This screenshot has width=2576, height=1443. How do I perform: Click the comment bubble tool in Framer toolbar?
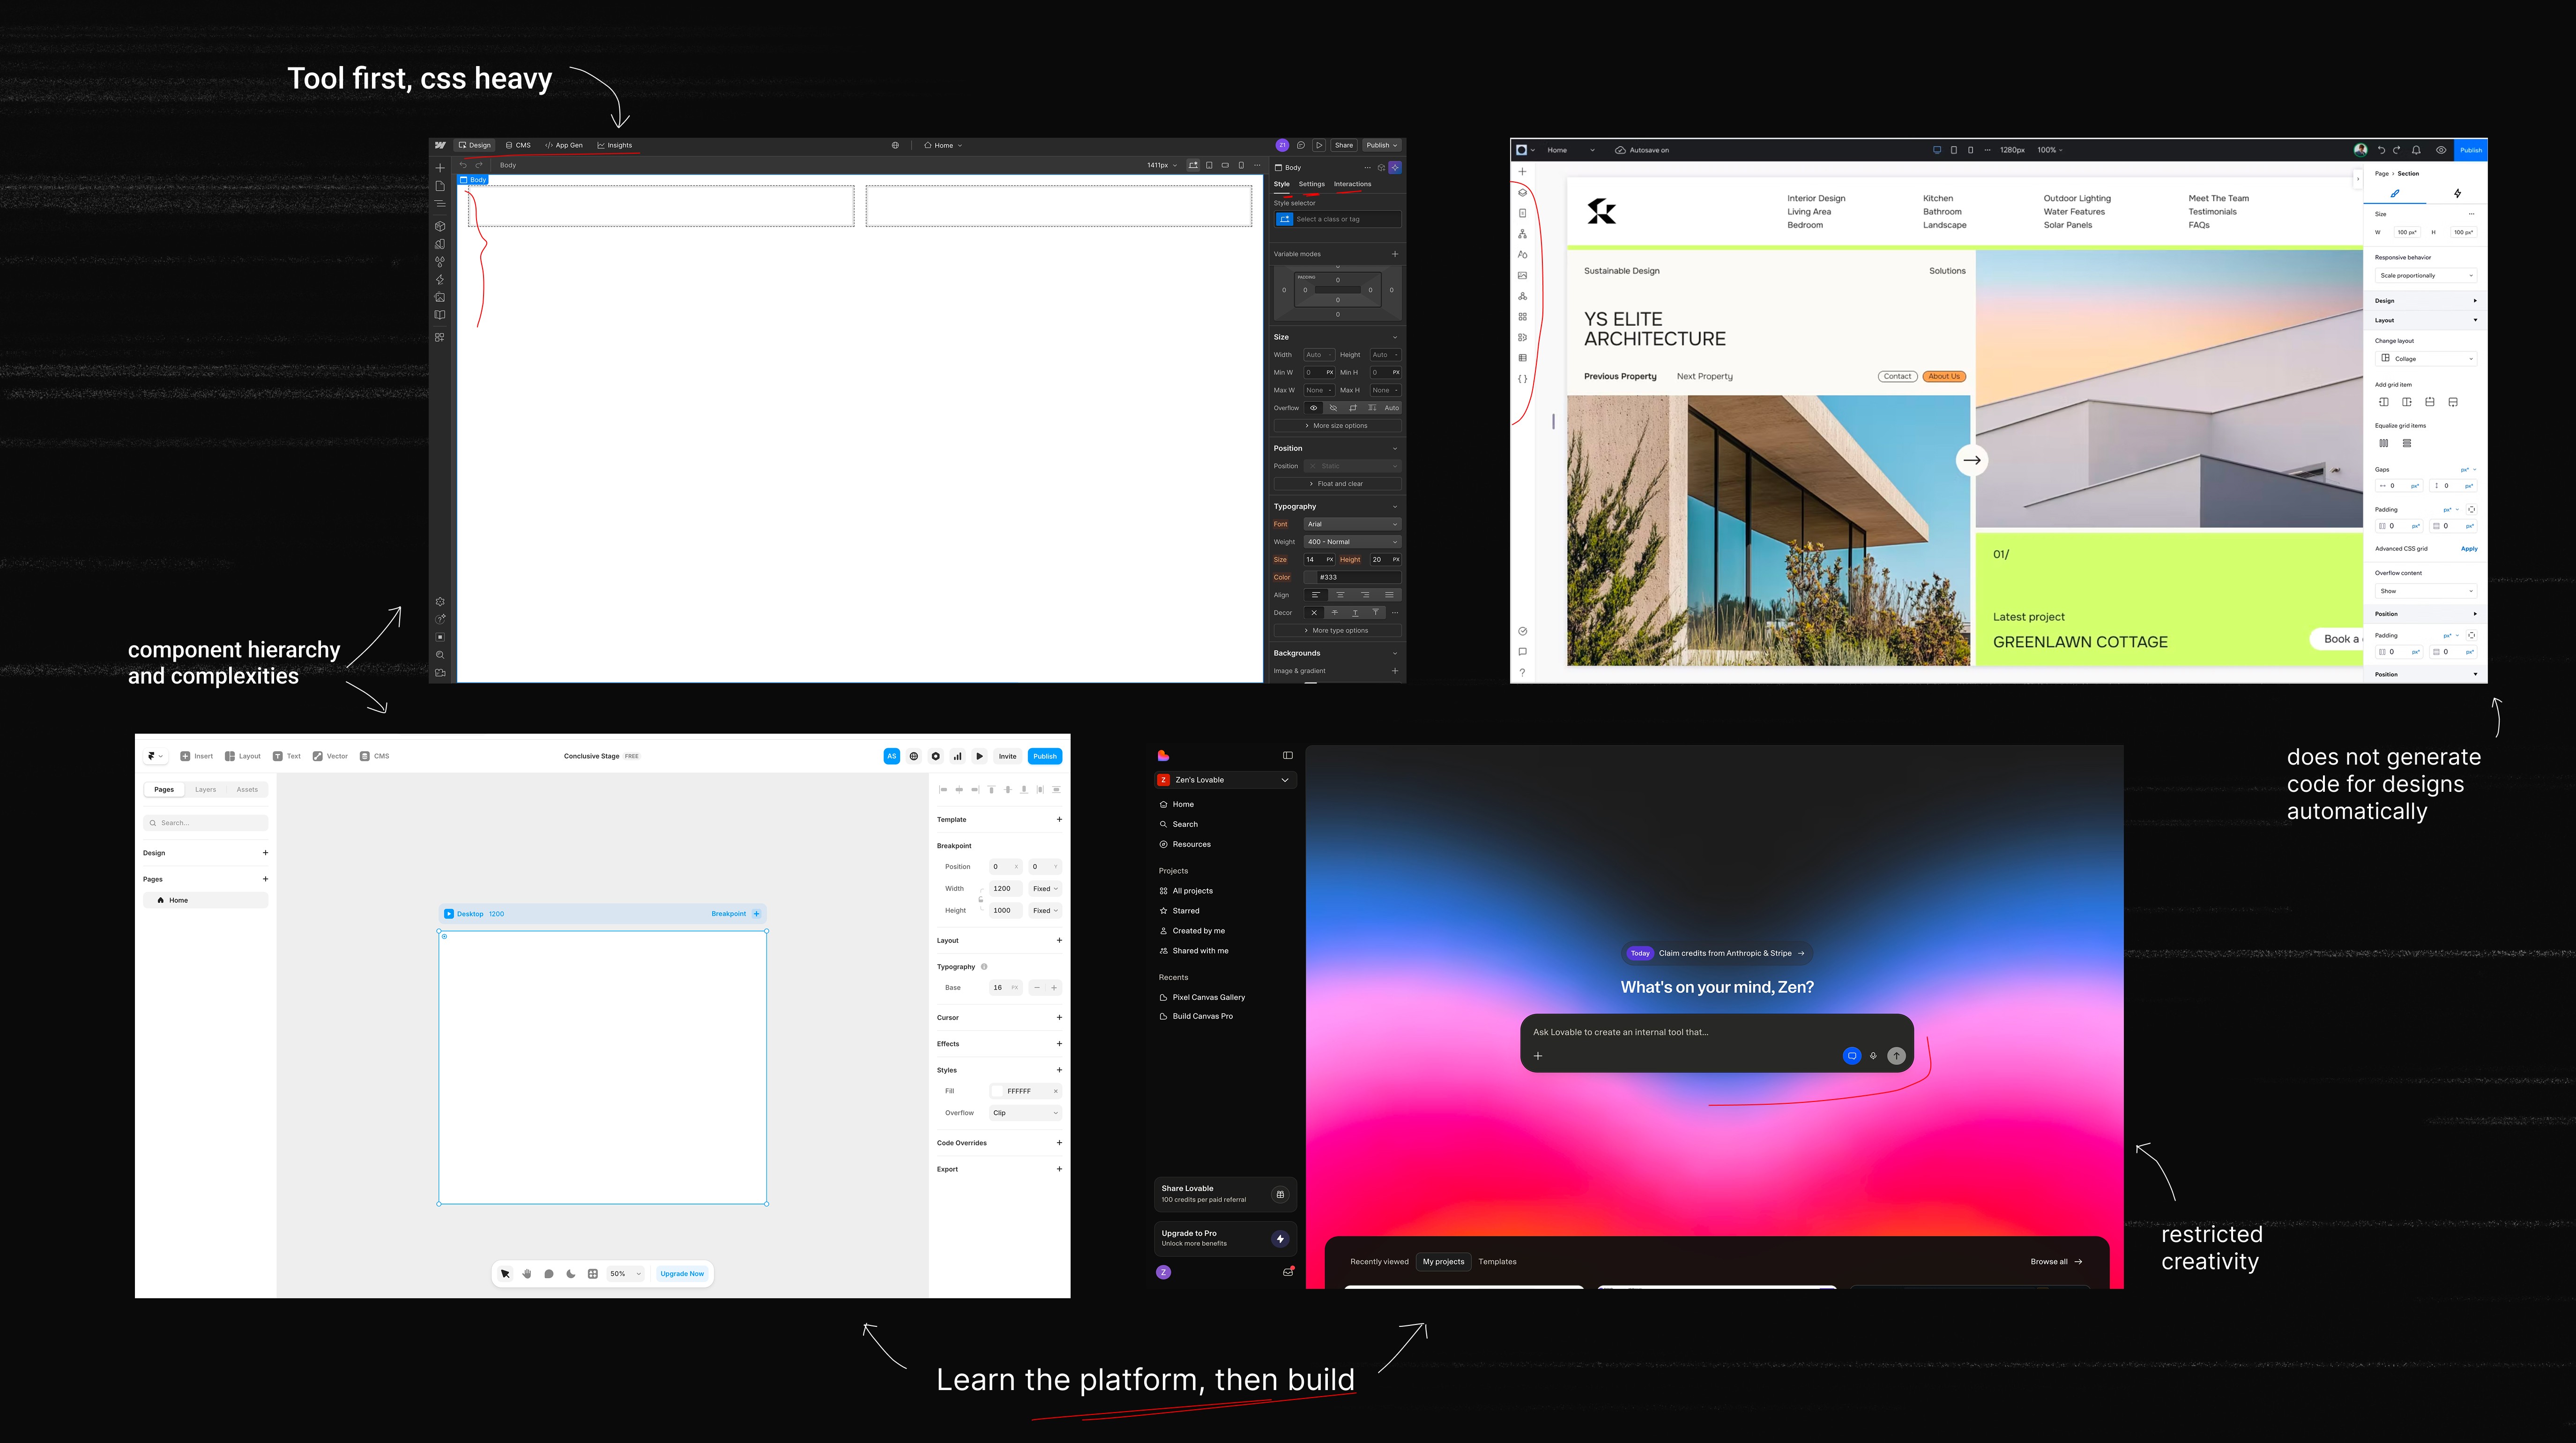tap(549, 1274)
